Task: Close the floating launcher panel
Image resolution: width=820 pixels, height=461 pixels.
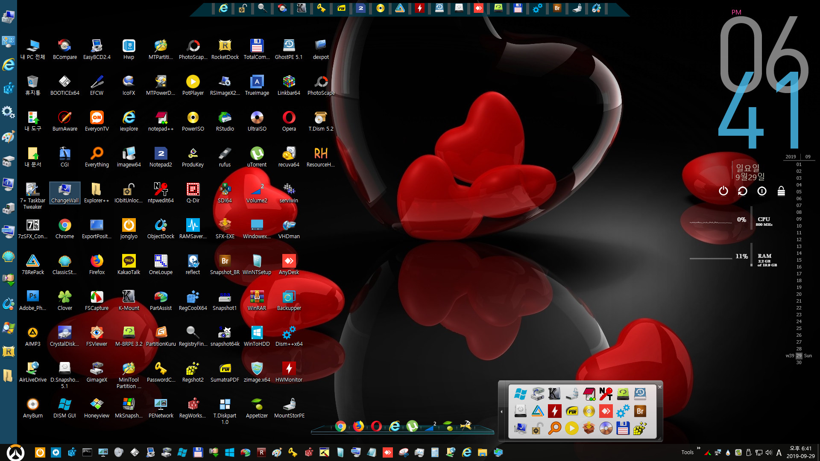Action: pyautogui.click(x=660, y=387)
